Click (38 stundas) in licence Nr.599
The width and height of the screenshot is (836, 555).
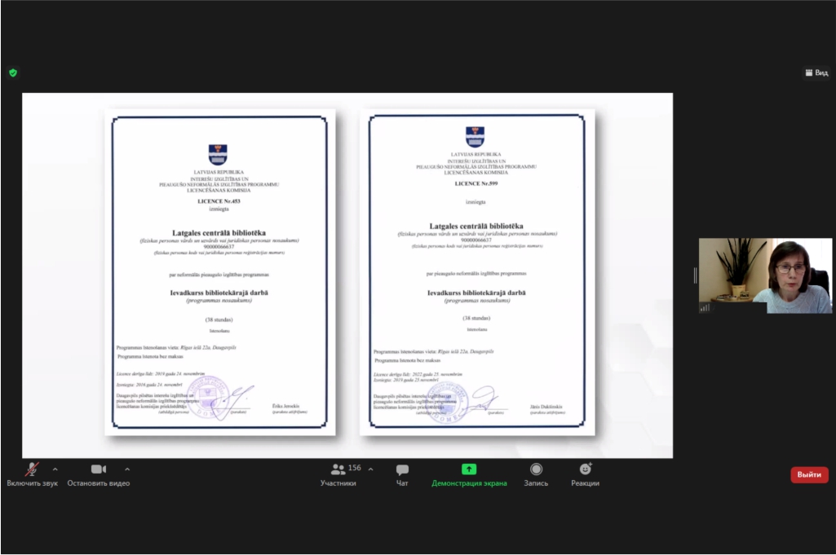click(476, 318)
